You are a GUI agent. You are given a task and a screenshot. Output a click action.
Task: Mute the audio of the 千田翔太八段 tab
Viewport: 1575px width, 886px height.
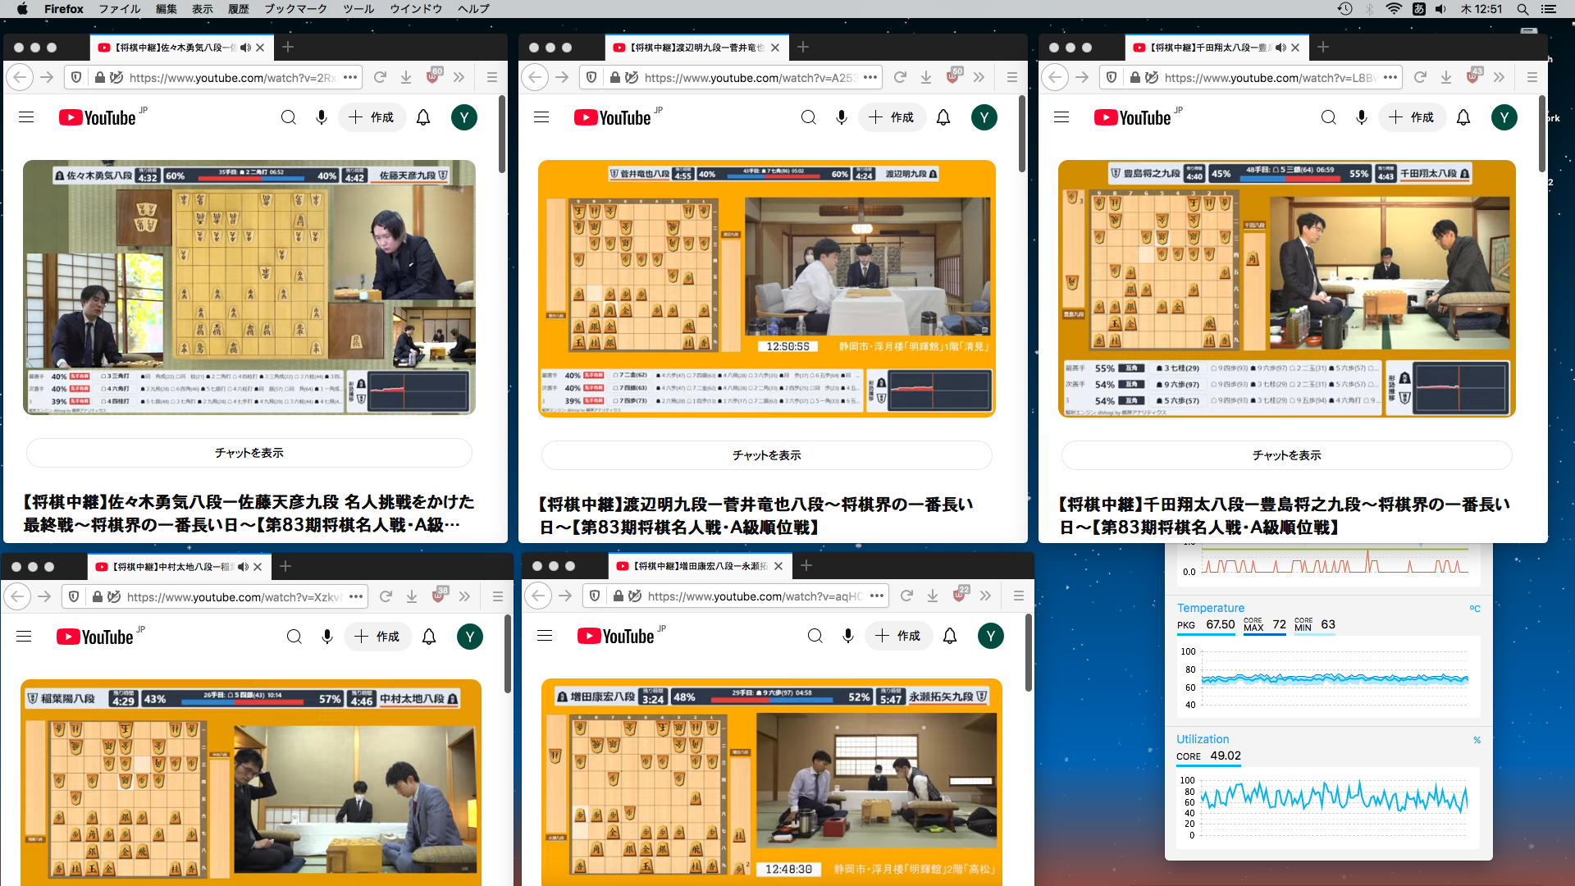click(x=1281, y=48)
